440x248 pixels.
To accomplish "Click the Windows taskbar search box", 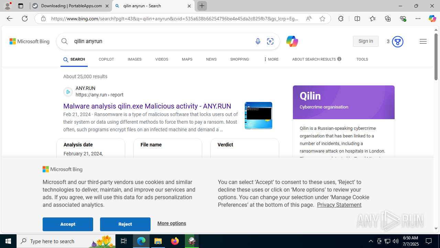I will pos(66,241).
